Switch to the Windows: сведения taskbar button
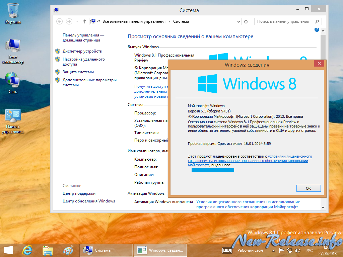 coord(160,250)
